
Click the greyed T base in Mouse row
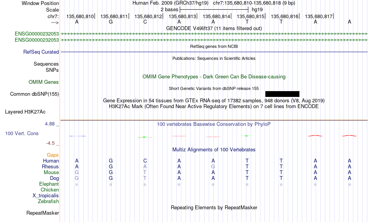145,173
